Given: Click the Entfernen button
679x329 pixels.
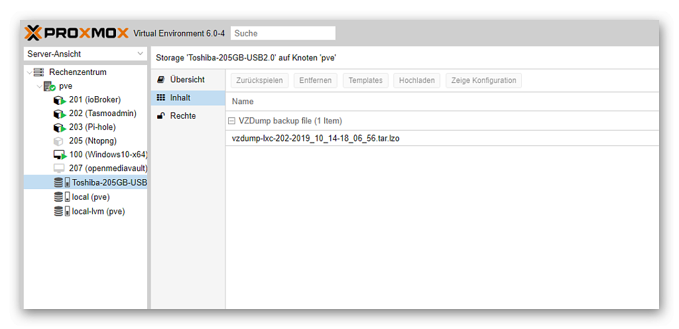Looking at the screenshot, I should [x=315, y=80].
